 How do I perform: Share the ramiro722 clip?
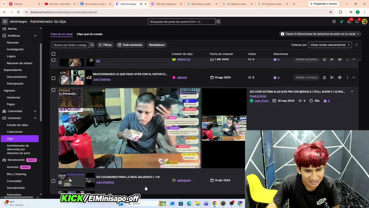324,59
